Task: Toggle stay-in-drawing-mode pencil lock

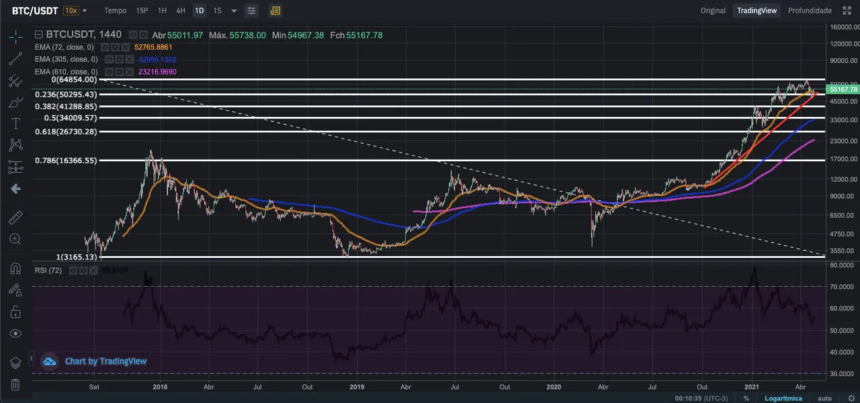Action: [15, 290]
